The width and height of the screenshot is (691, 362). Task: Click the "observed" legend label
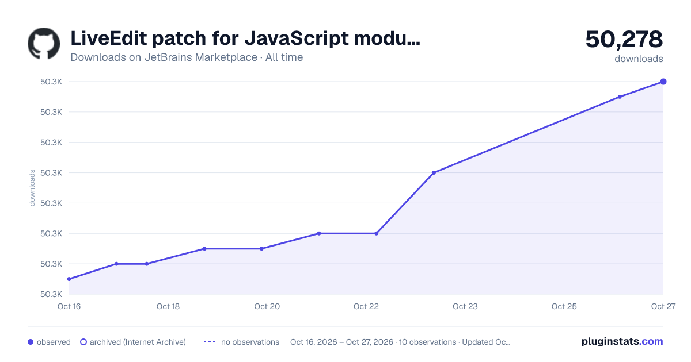(x=54, y=342)
